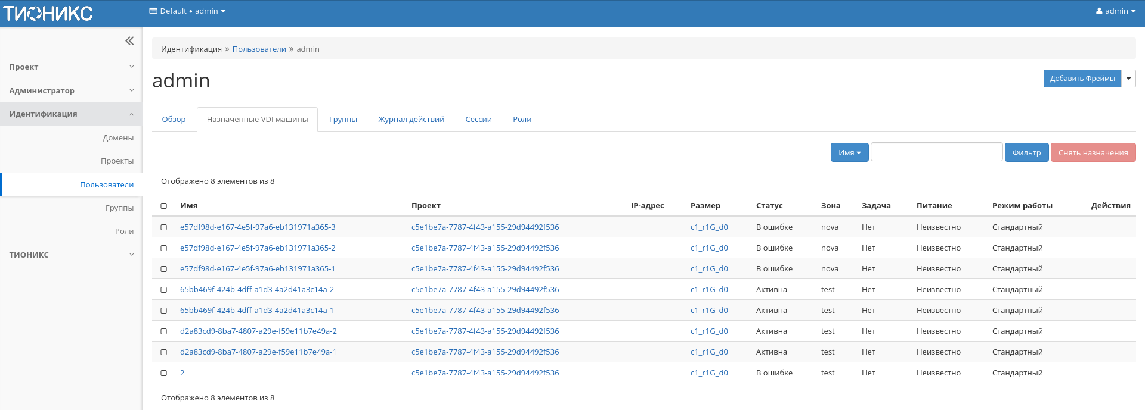Open the Сессии tab
1145x410 pixels.
click(x=478, y=120)
